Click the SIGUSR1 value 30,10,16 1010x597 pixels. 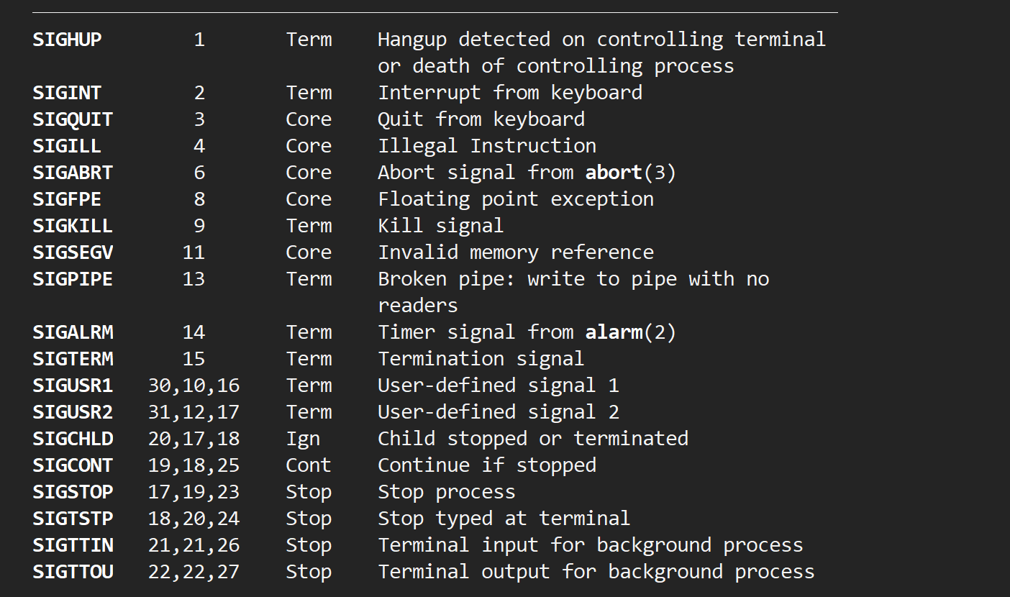(x=194, y=386)
